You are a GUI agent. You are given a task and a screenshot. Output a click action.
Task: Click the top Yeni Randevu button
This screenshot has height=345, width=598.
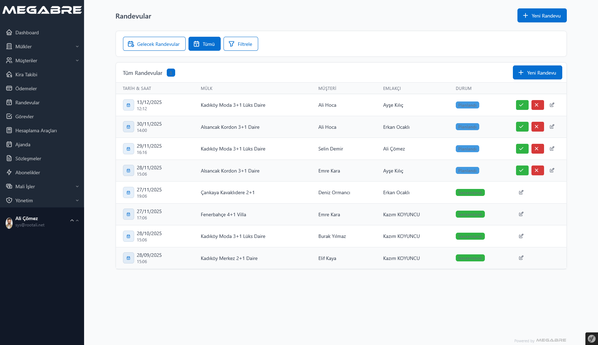[x=542, y=16]
